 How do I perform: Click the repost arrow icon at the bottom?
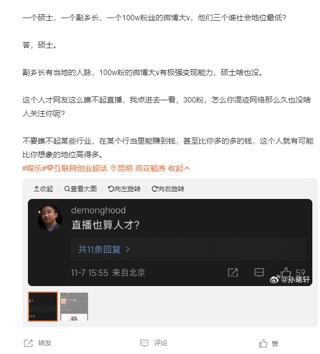28,343
